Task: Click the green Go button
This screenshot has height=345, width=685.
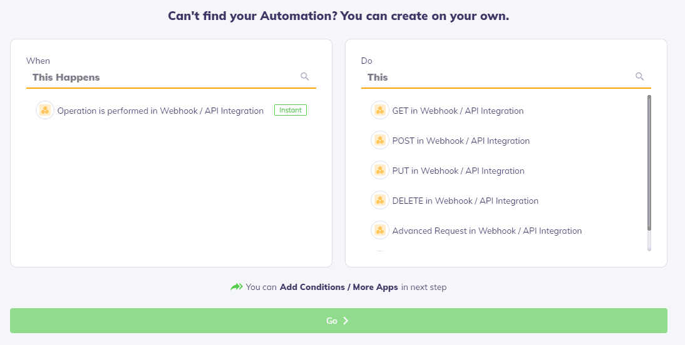Action: [x=339, y=321]
